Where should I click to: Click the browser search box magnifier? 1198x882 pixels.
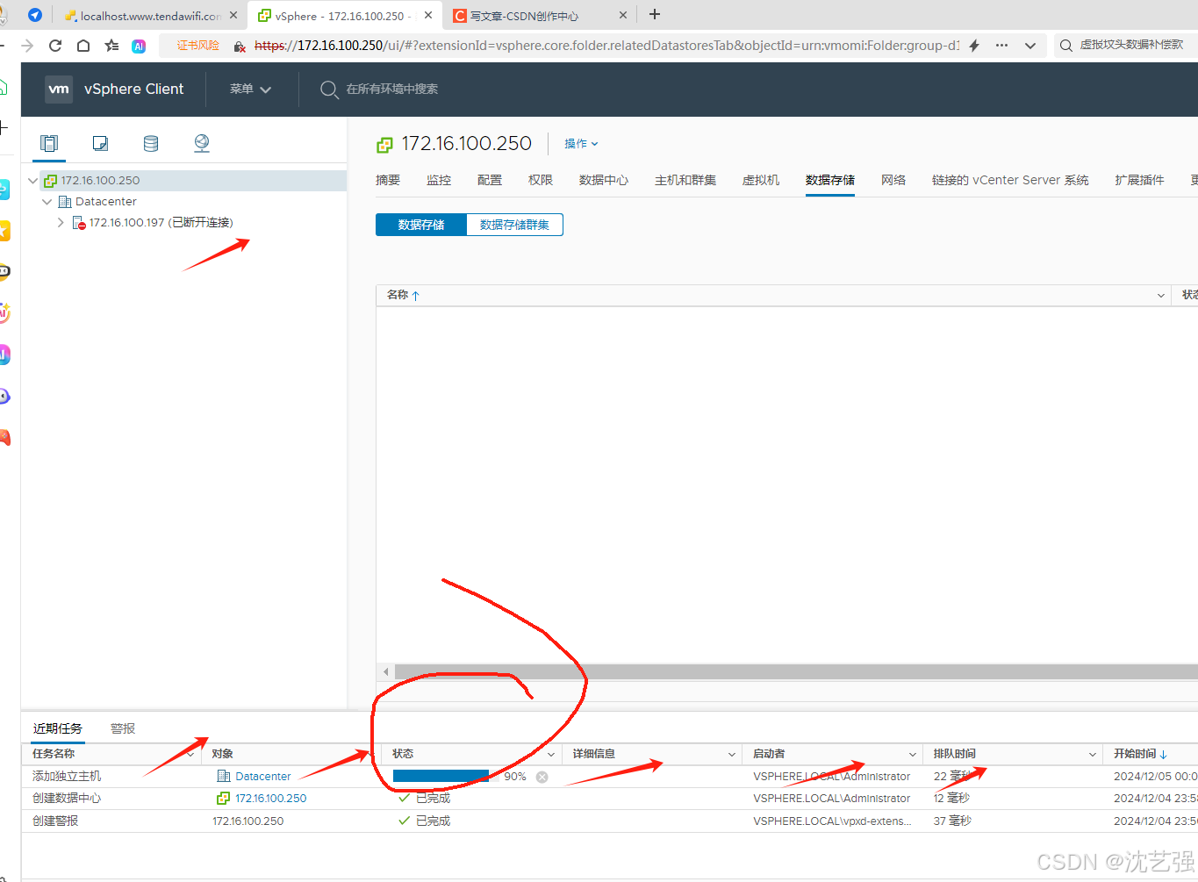coord(1066,46)
